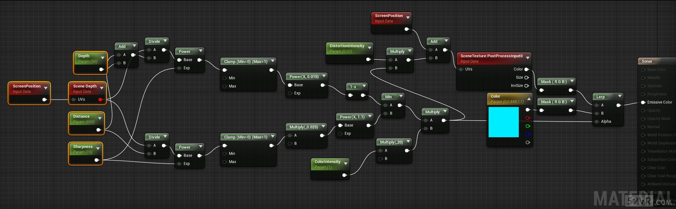Click the blue channel output pin of Color node
Screen dimensions: 676x209
(528, 134)
